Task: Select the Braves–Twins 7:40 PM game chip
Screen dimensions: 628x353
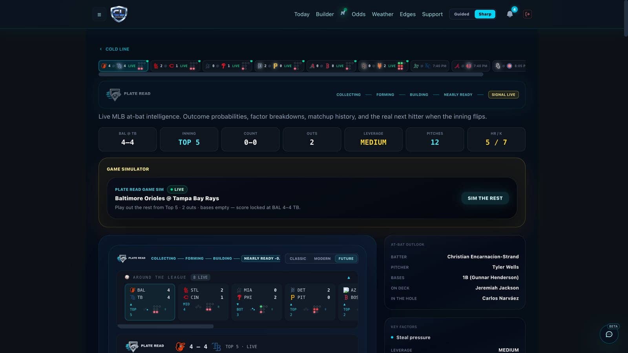Action: point(471,66)
